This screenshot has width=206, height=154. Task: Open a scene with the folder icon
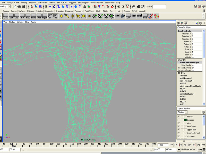[19, 7]
